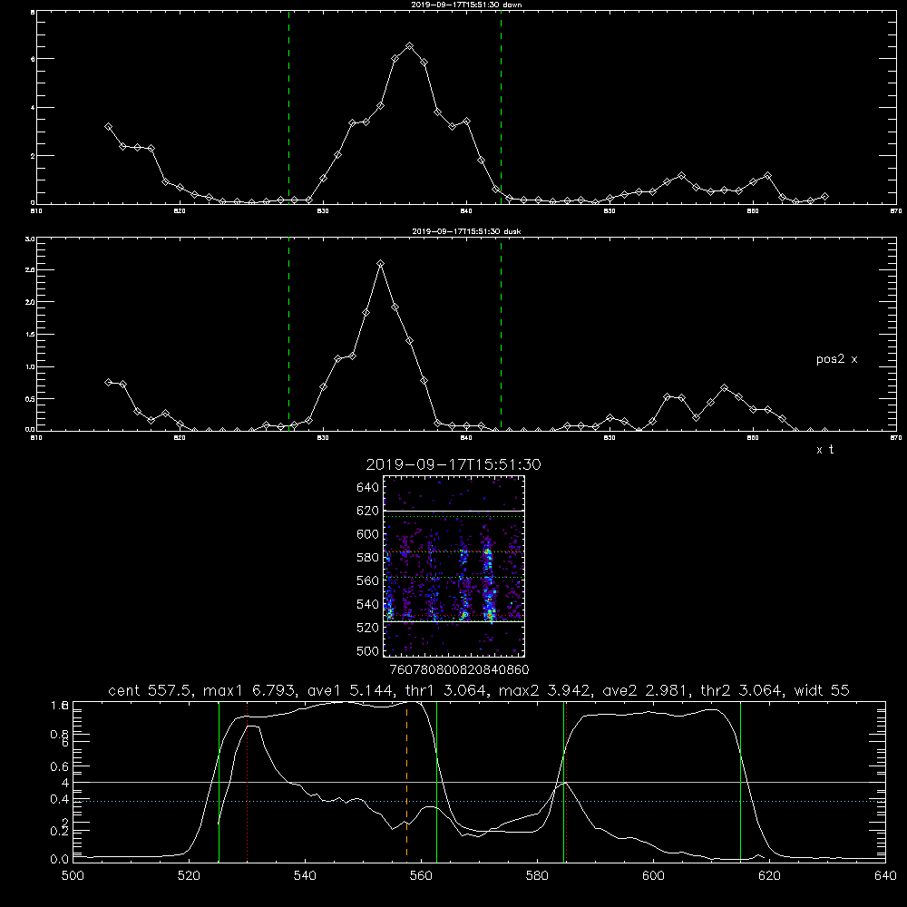907x907 pixels.
Task: Click the 560 label on bottom plot x-axis
Action: tap(421, 876)
